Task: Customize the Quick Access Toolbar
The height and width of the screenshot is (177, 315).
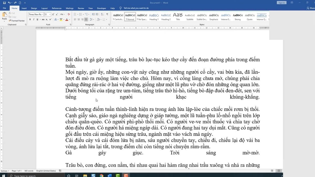Action: pos(25,3)
